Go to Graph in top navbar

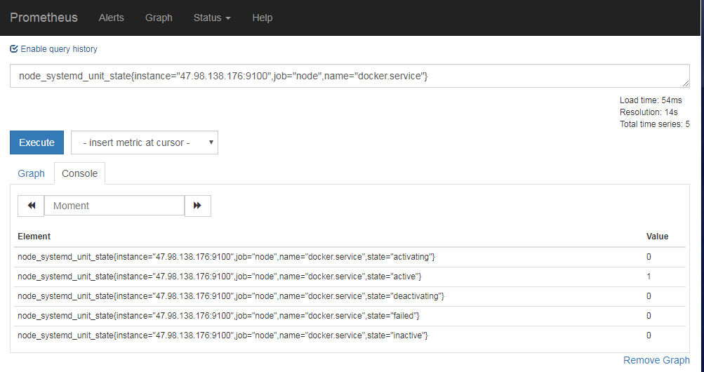159,18
